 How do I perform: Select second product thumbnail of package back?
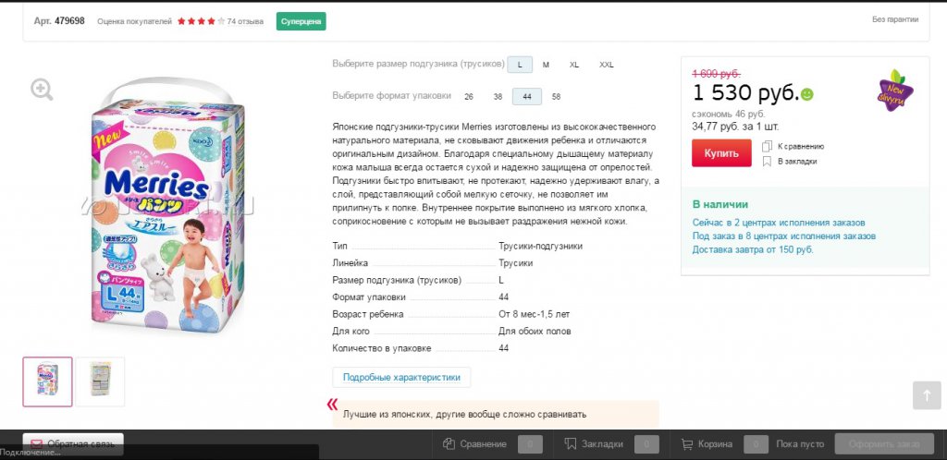[x=100, y=381]
